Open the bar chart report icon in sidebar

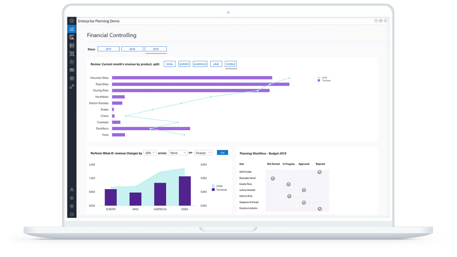click(x=71, y=37)
